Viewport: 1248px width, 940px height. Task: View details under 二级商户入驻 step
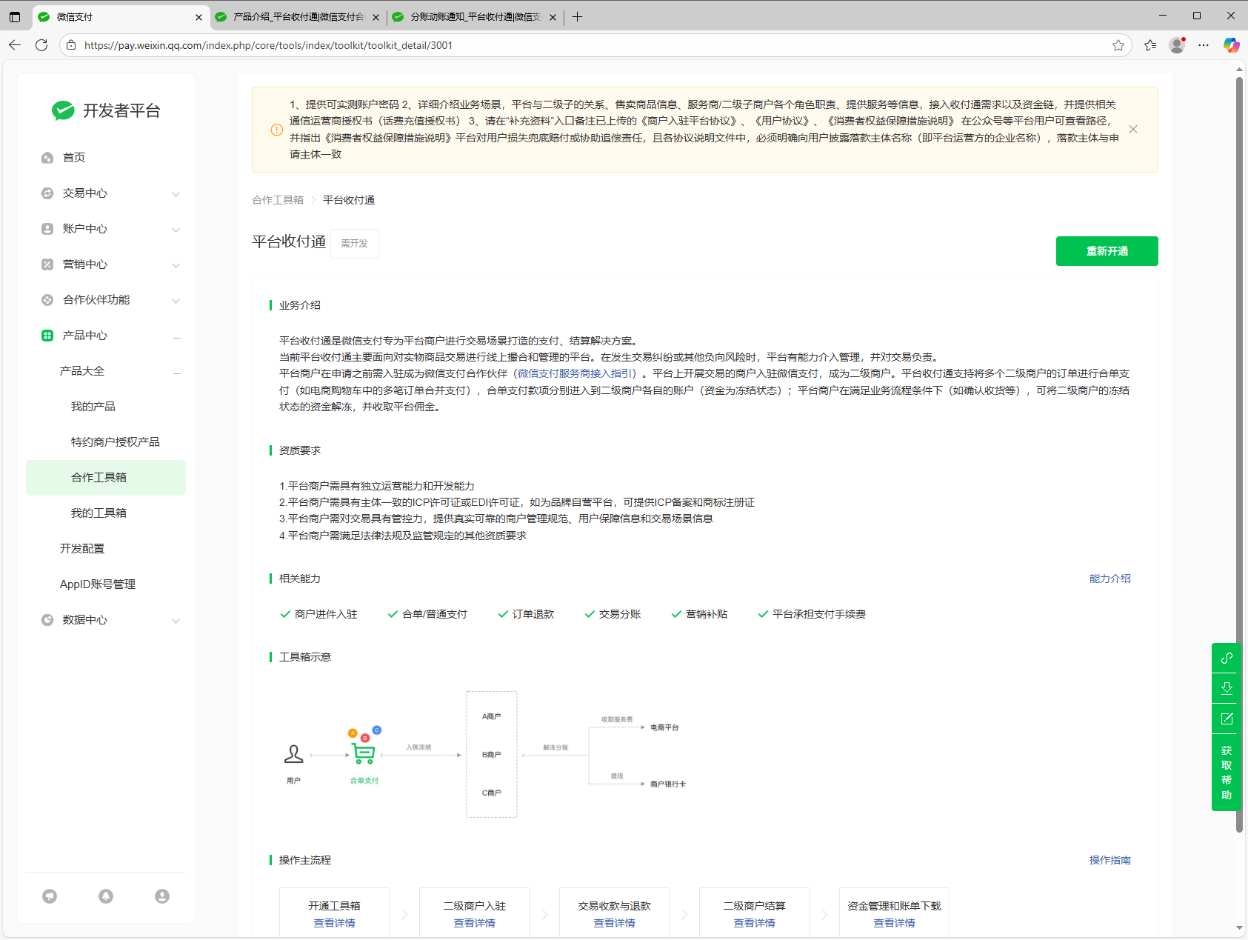point(474,923)
